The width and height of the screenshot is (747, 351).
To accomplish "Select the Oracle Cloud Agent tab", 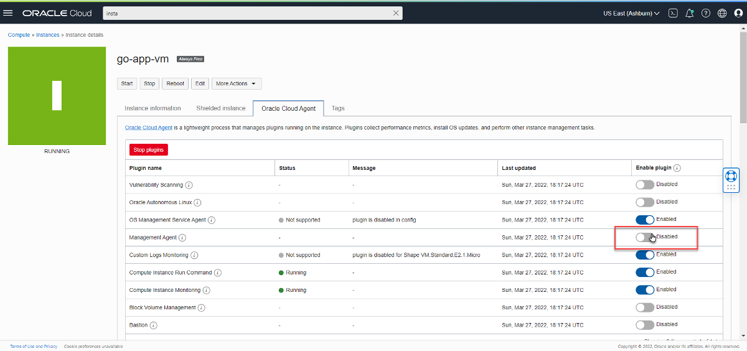I will point(288,108).
